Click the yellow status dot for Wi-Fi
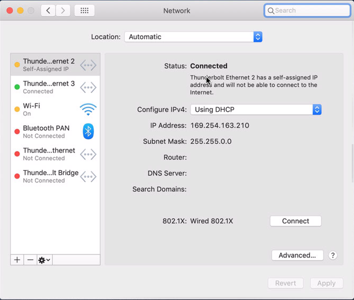Image resolution: width=354 pixels, height=300 pixels. (x=17, y=109)
